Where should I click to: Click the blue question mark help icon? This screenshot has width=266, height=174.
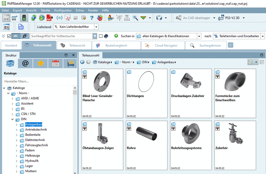point(92,18)
